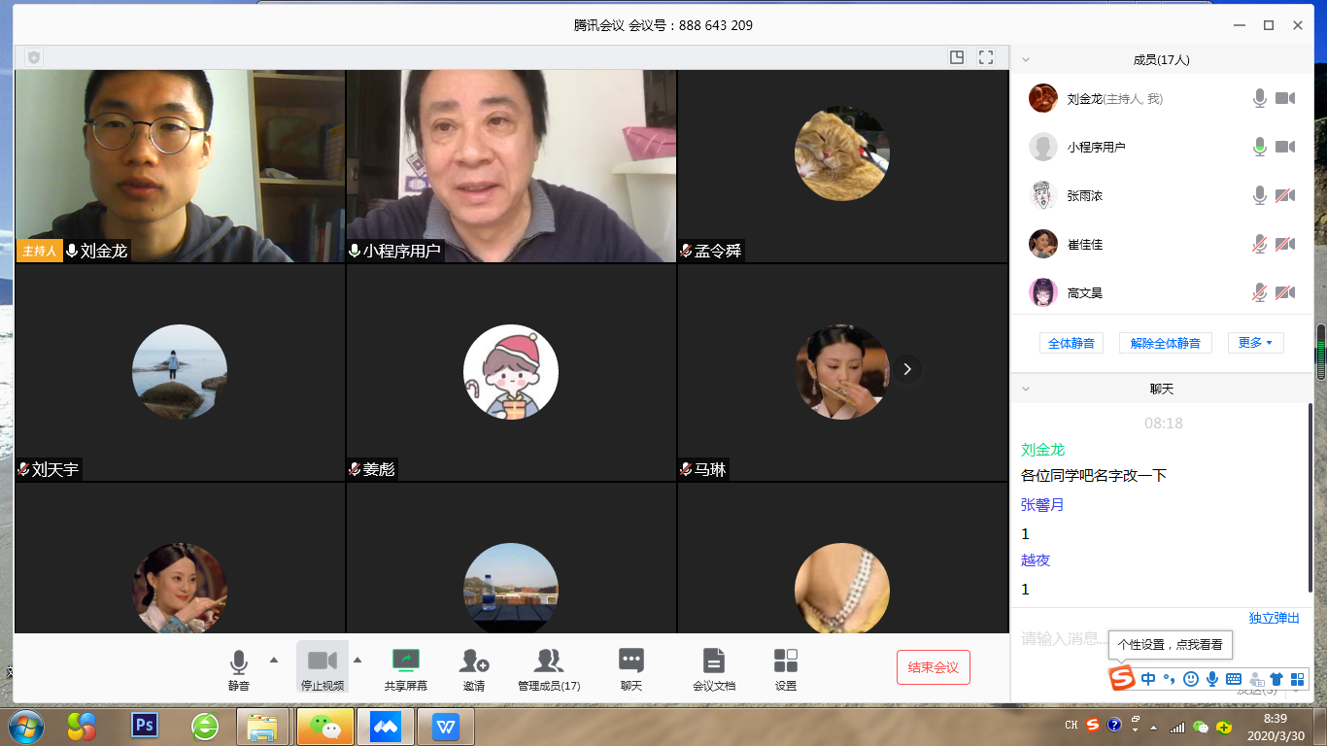Switch video layout using the grid view icon
This screenshot has height=746, width=1327.
pos(957,57)
